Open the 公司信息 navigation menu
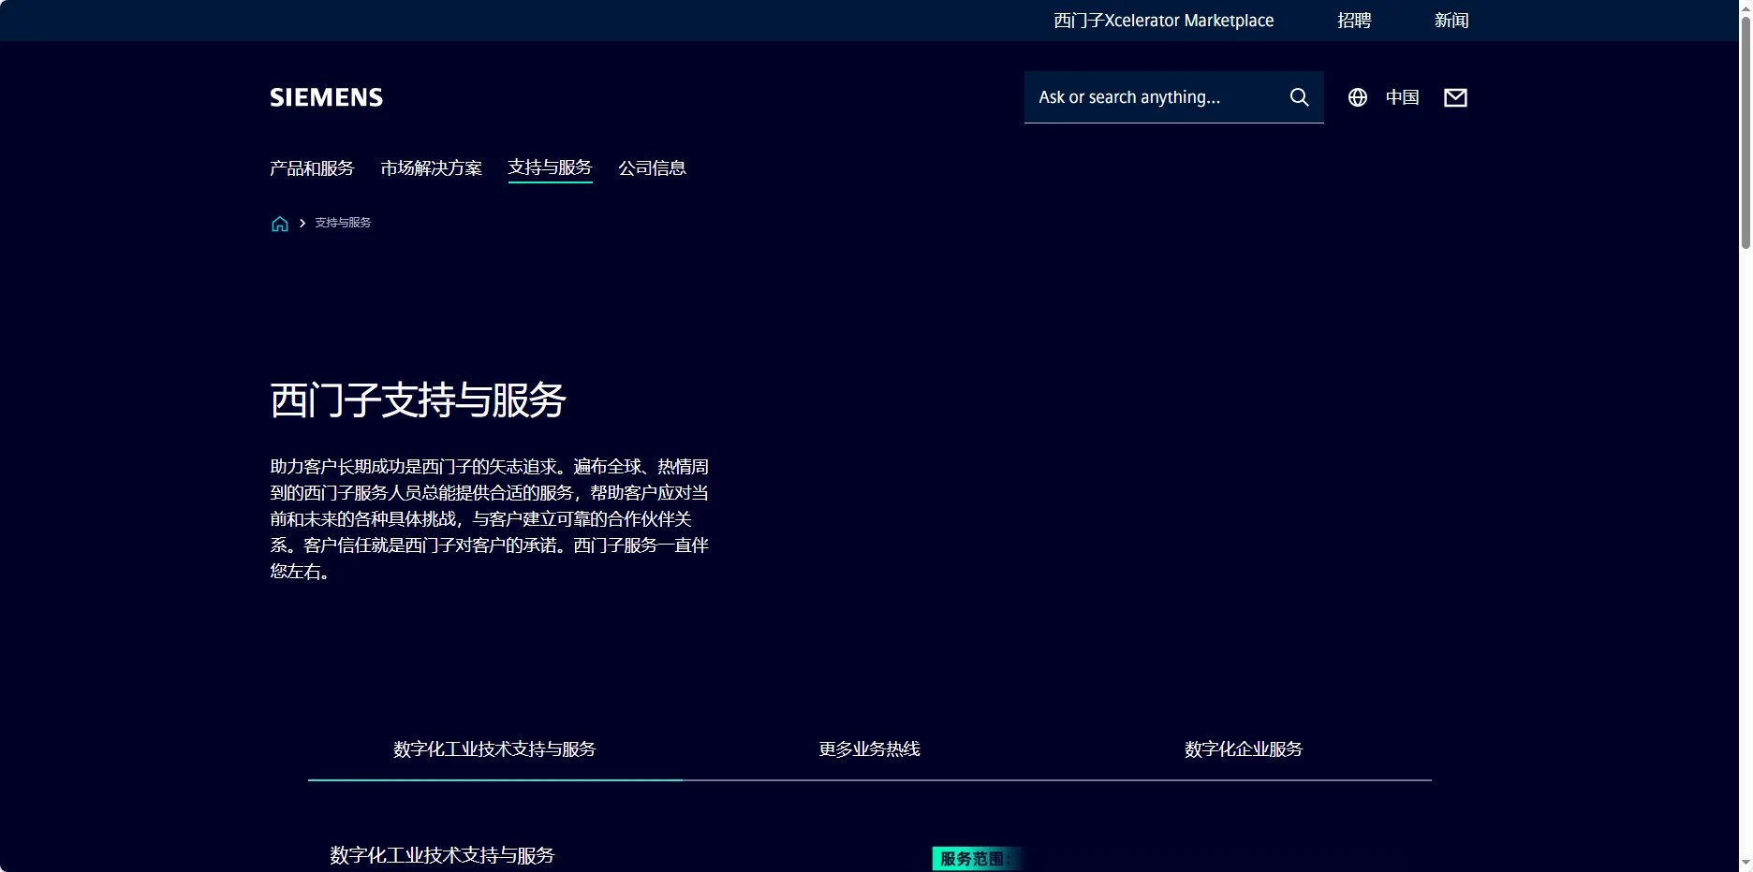Screen dimensions: 1753x872 652,168
